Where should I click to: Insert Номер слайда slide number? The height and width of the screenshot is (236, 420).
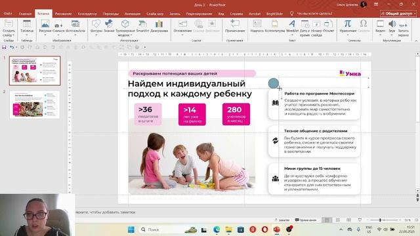(x=316, y=28)
